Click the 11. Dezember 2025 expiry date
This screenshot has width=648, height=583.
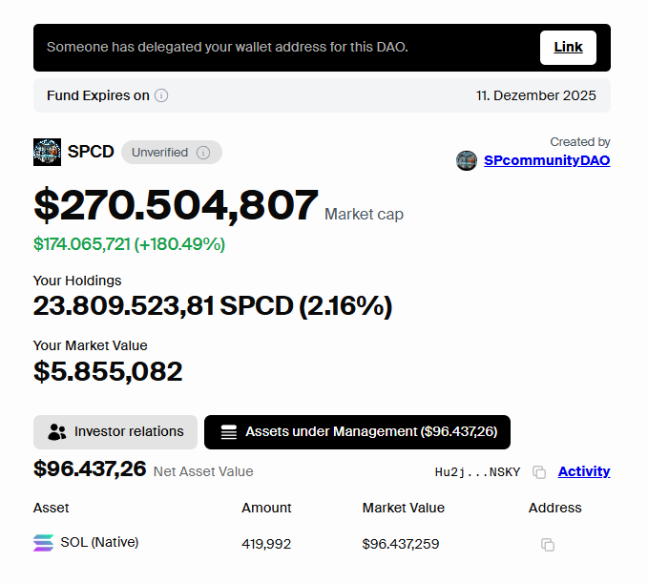(x=536, y=95)
